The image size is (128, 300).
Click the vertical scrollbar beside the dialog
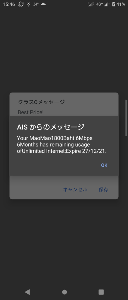126,118
